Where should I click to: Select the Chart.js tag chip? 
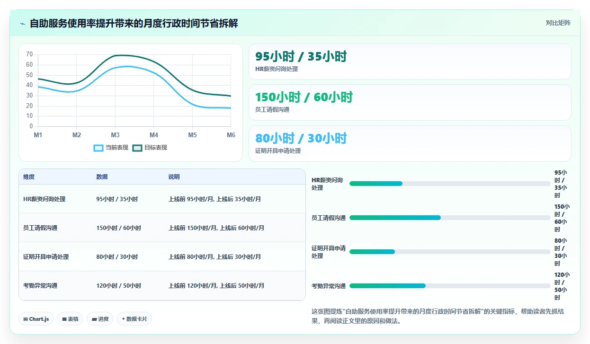tap(36, 319)
